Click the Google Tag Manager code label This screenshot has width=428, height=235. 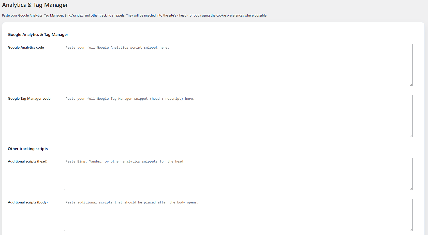coord(29,98)
